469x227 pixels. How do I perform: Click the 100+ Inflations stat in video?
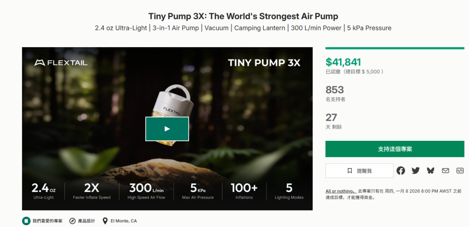244,191
